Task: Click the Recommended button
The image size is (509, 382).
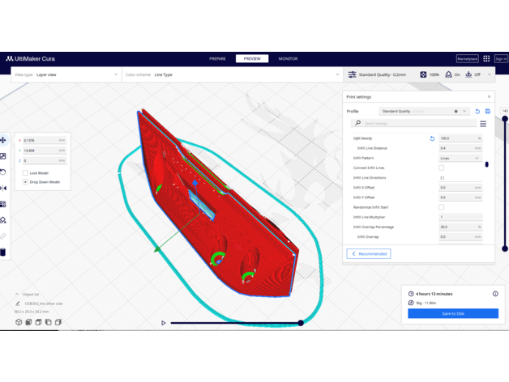Action: point(369,253)
